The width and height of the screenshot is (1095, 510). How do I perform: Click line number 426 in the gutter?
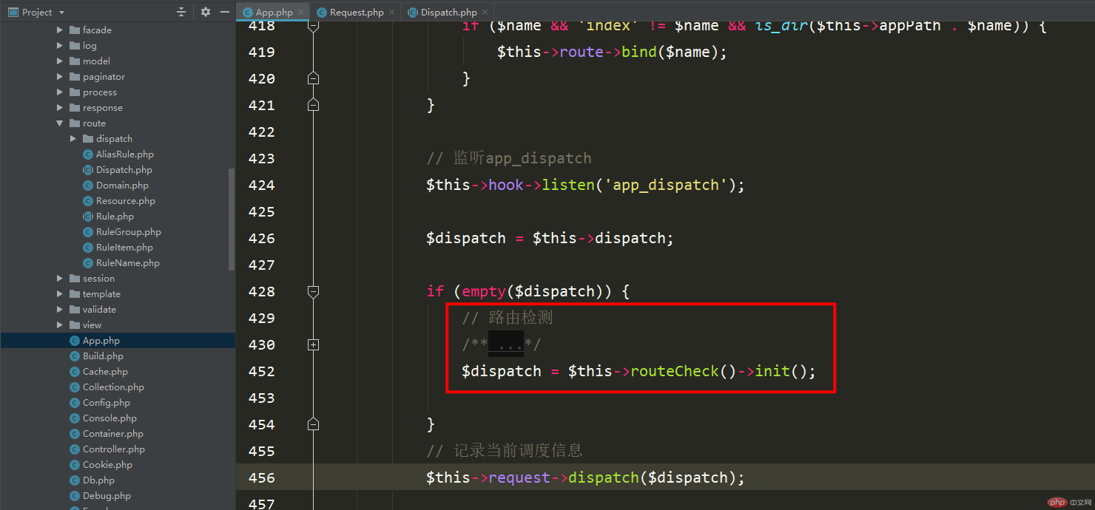pos(262,238)
